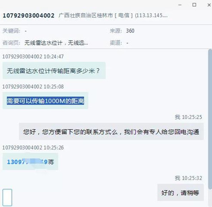Close the chat window
This screenshot has width=212, height=207.
(x=209, y=5)
